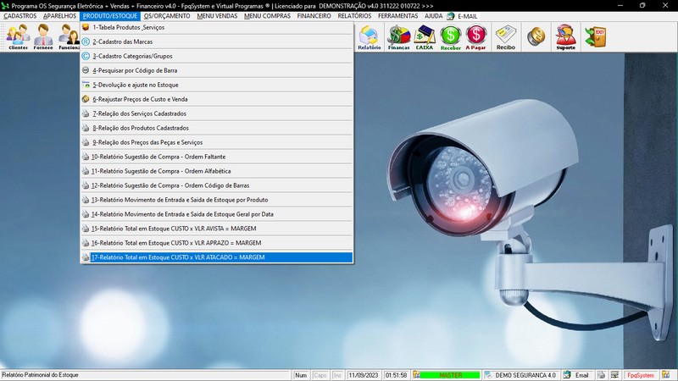
Task: Open the Relatório toolbar icon
Action: pos(370,37)
